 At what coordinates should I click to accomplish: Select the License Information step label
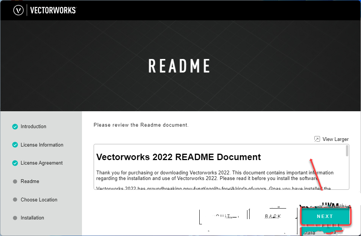pyautogui.click(x=42, y=145)
